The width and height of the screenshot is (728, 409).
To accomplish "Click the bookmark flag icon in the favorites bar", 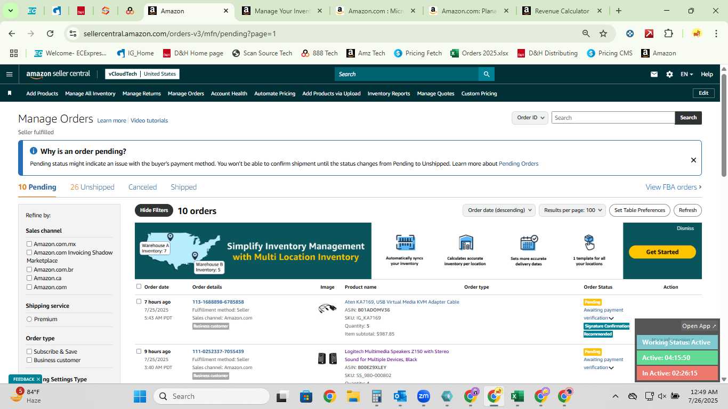I will pyautogui.click(x=10, y=93).
